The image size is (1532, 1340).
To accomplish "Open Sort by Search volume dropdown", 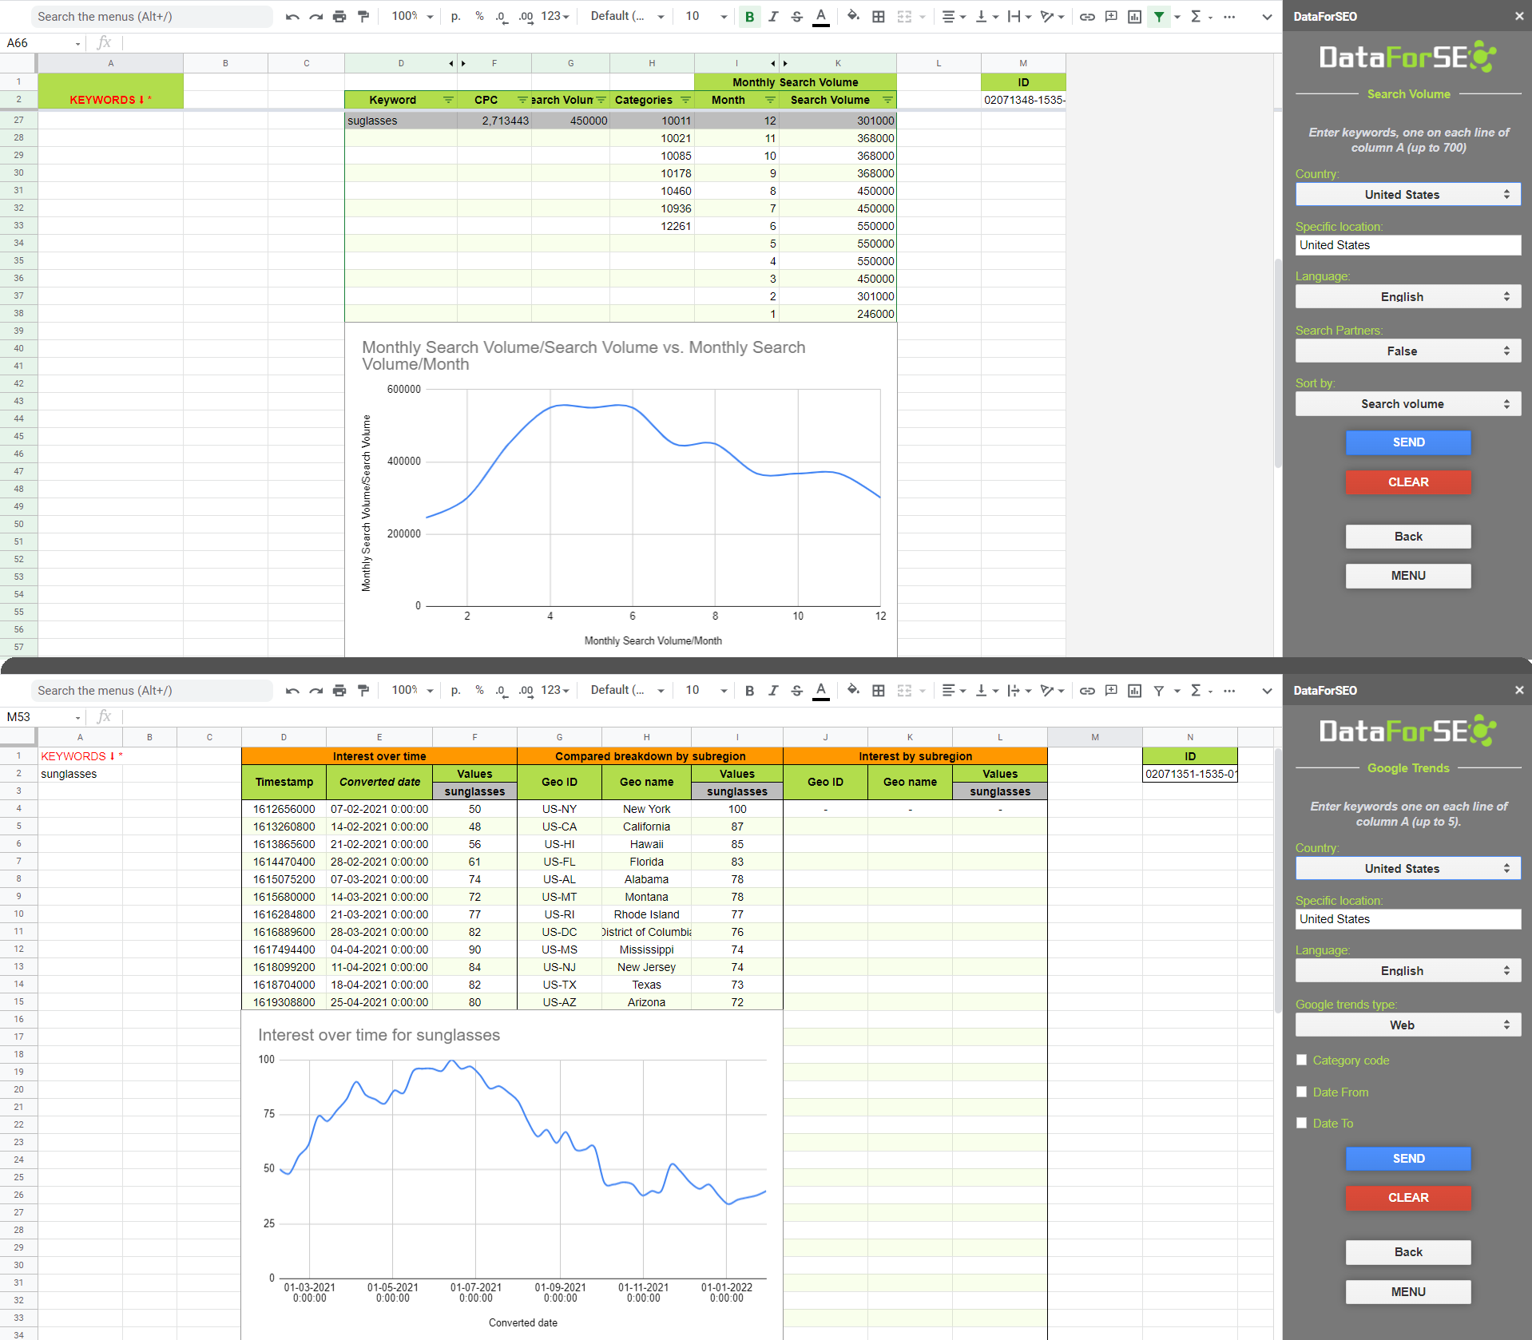I will pos(1407,404).
